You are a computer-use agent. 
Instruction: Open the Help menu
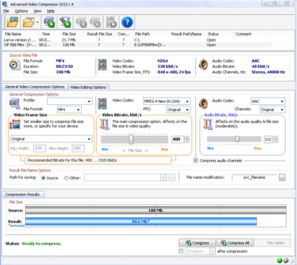click(x=51, y=11)
